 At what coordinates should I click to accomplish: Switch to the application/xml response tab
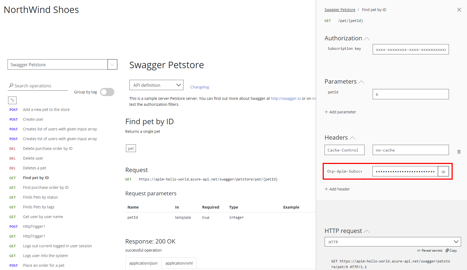[179, 263]
